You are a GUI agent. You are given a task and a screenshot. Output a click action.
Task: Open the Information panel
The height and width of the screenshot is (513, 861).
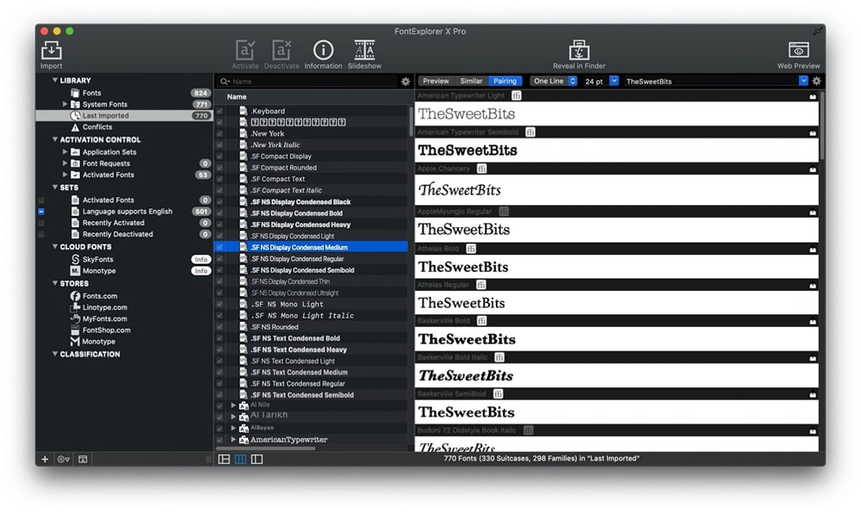point(323,50)
